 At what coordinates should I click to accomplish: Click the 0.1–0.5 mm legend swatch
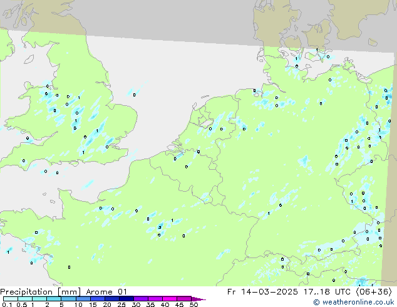click(11, 299)
